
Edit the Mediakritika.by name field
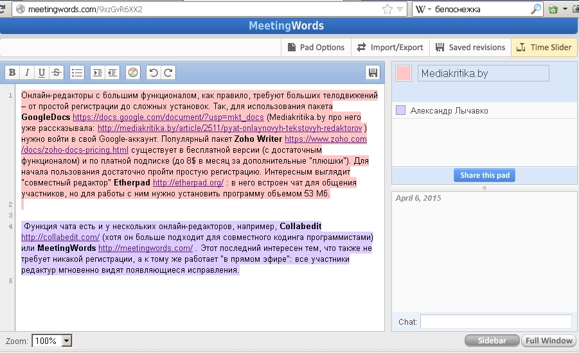point(483,73)
